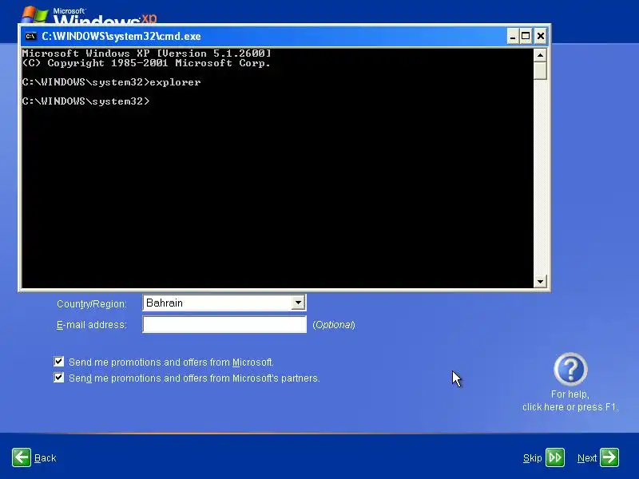Click the Back text link
This screenshot has width=639, height=479.
(46, 458)
